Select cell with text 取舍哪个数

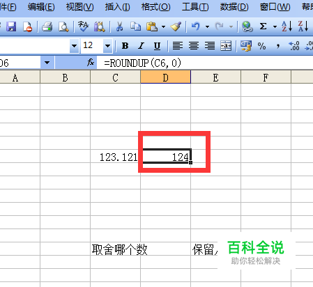(116, 249)
